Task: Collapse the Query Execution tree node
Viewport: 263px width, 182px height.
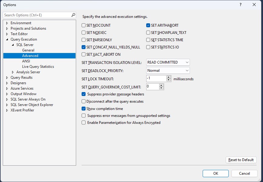Action: pos(7,39)
